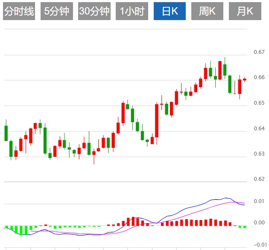The width and height of the screenshot is (269, 250).
Task: Click the 0.64 price axis label
Action: (x=259, y=129)
